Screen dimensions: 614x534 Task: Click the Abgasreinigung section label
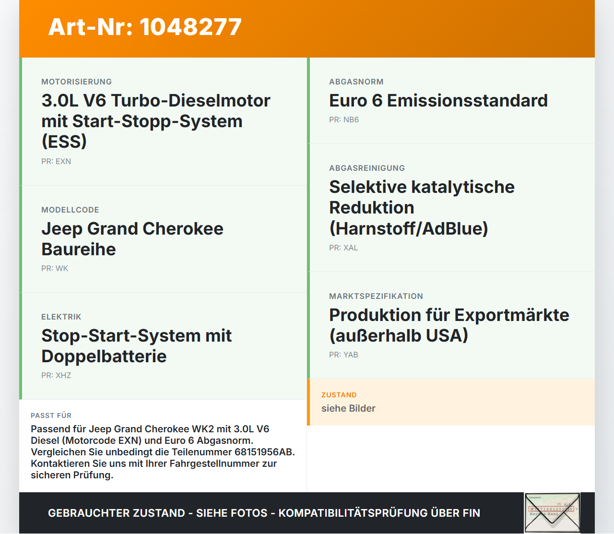click(367, 168)
